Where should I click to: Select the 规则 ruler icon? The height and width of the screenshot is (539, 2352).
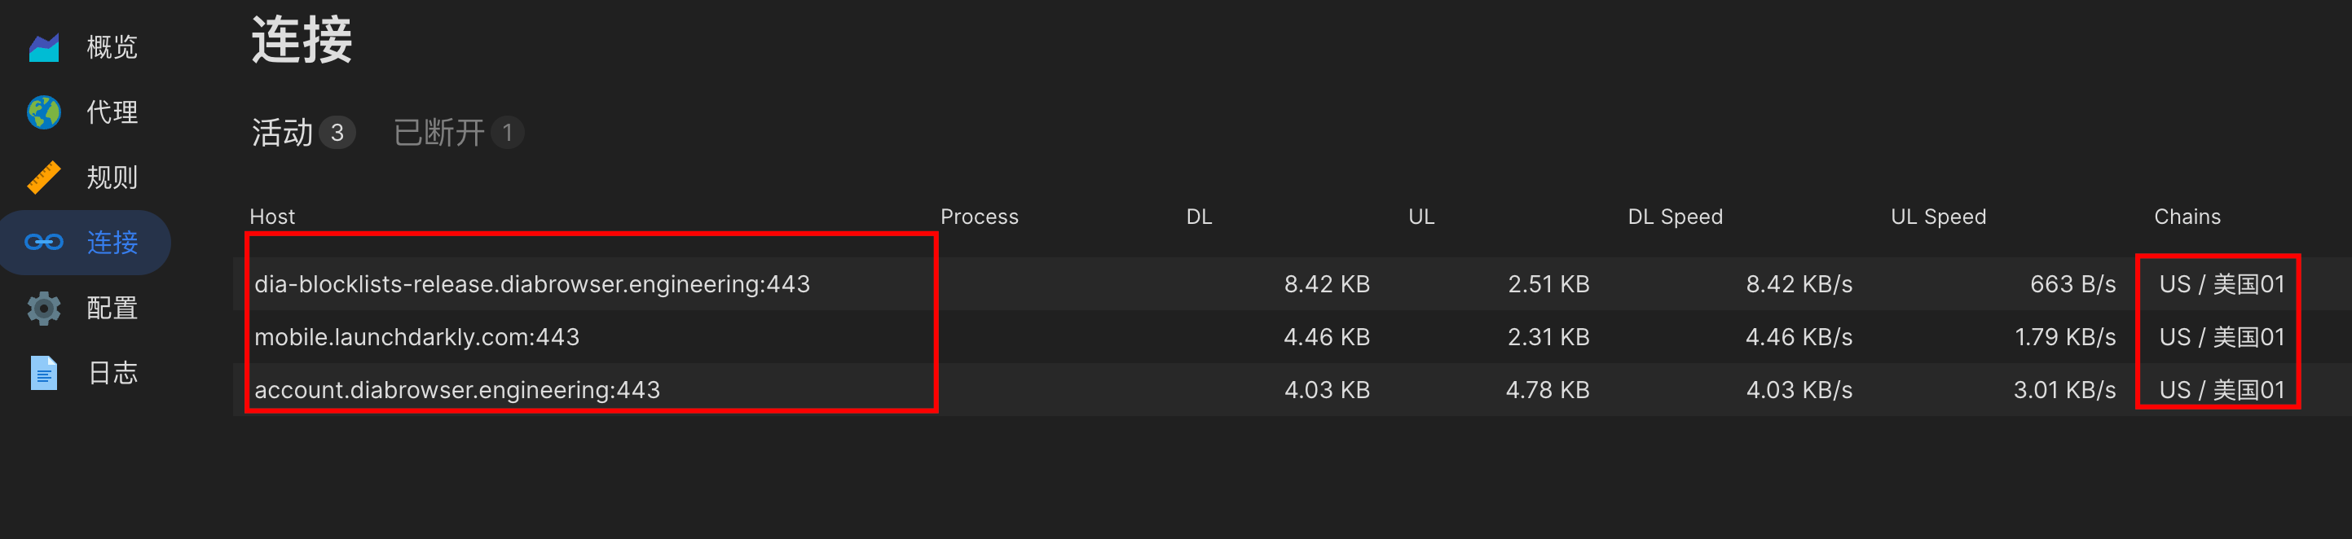point(44,177)
